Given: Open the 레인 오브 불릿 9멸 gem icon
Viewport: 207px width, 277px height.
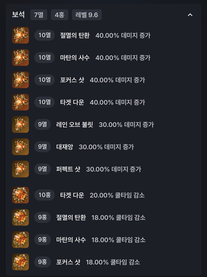Looking at the screenshot, I should click(20, 124).
